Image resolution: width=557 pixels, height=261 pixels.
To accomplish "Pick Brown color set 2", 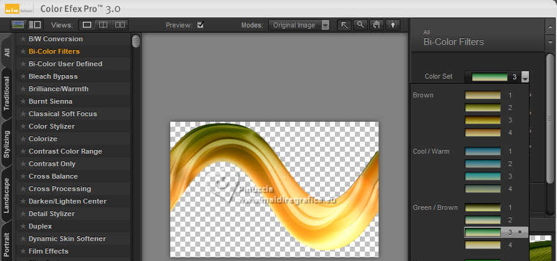I will (x=483, y=108).
